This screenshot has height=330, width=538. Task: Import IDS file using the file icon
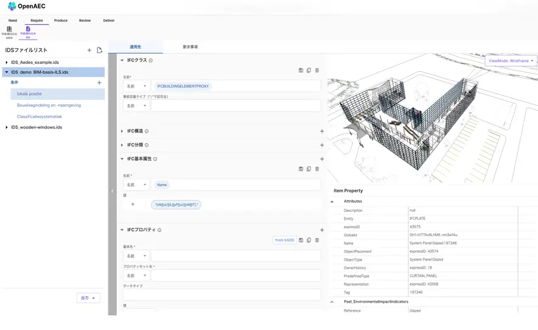coord(99,50)
